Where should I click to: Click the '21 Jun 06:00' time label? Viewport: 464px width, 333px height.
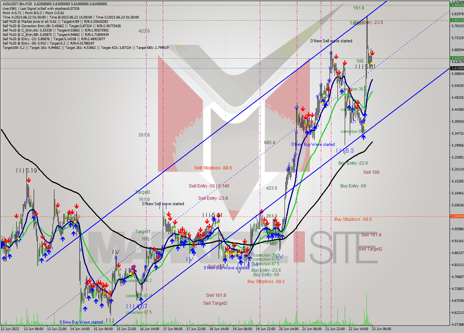pos(312,329)
